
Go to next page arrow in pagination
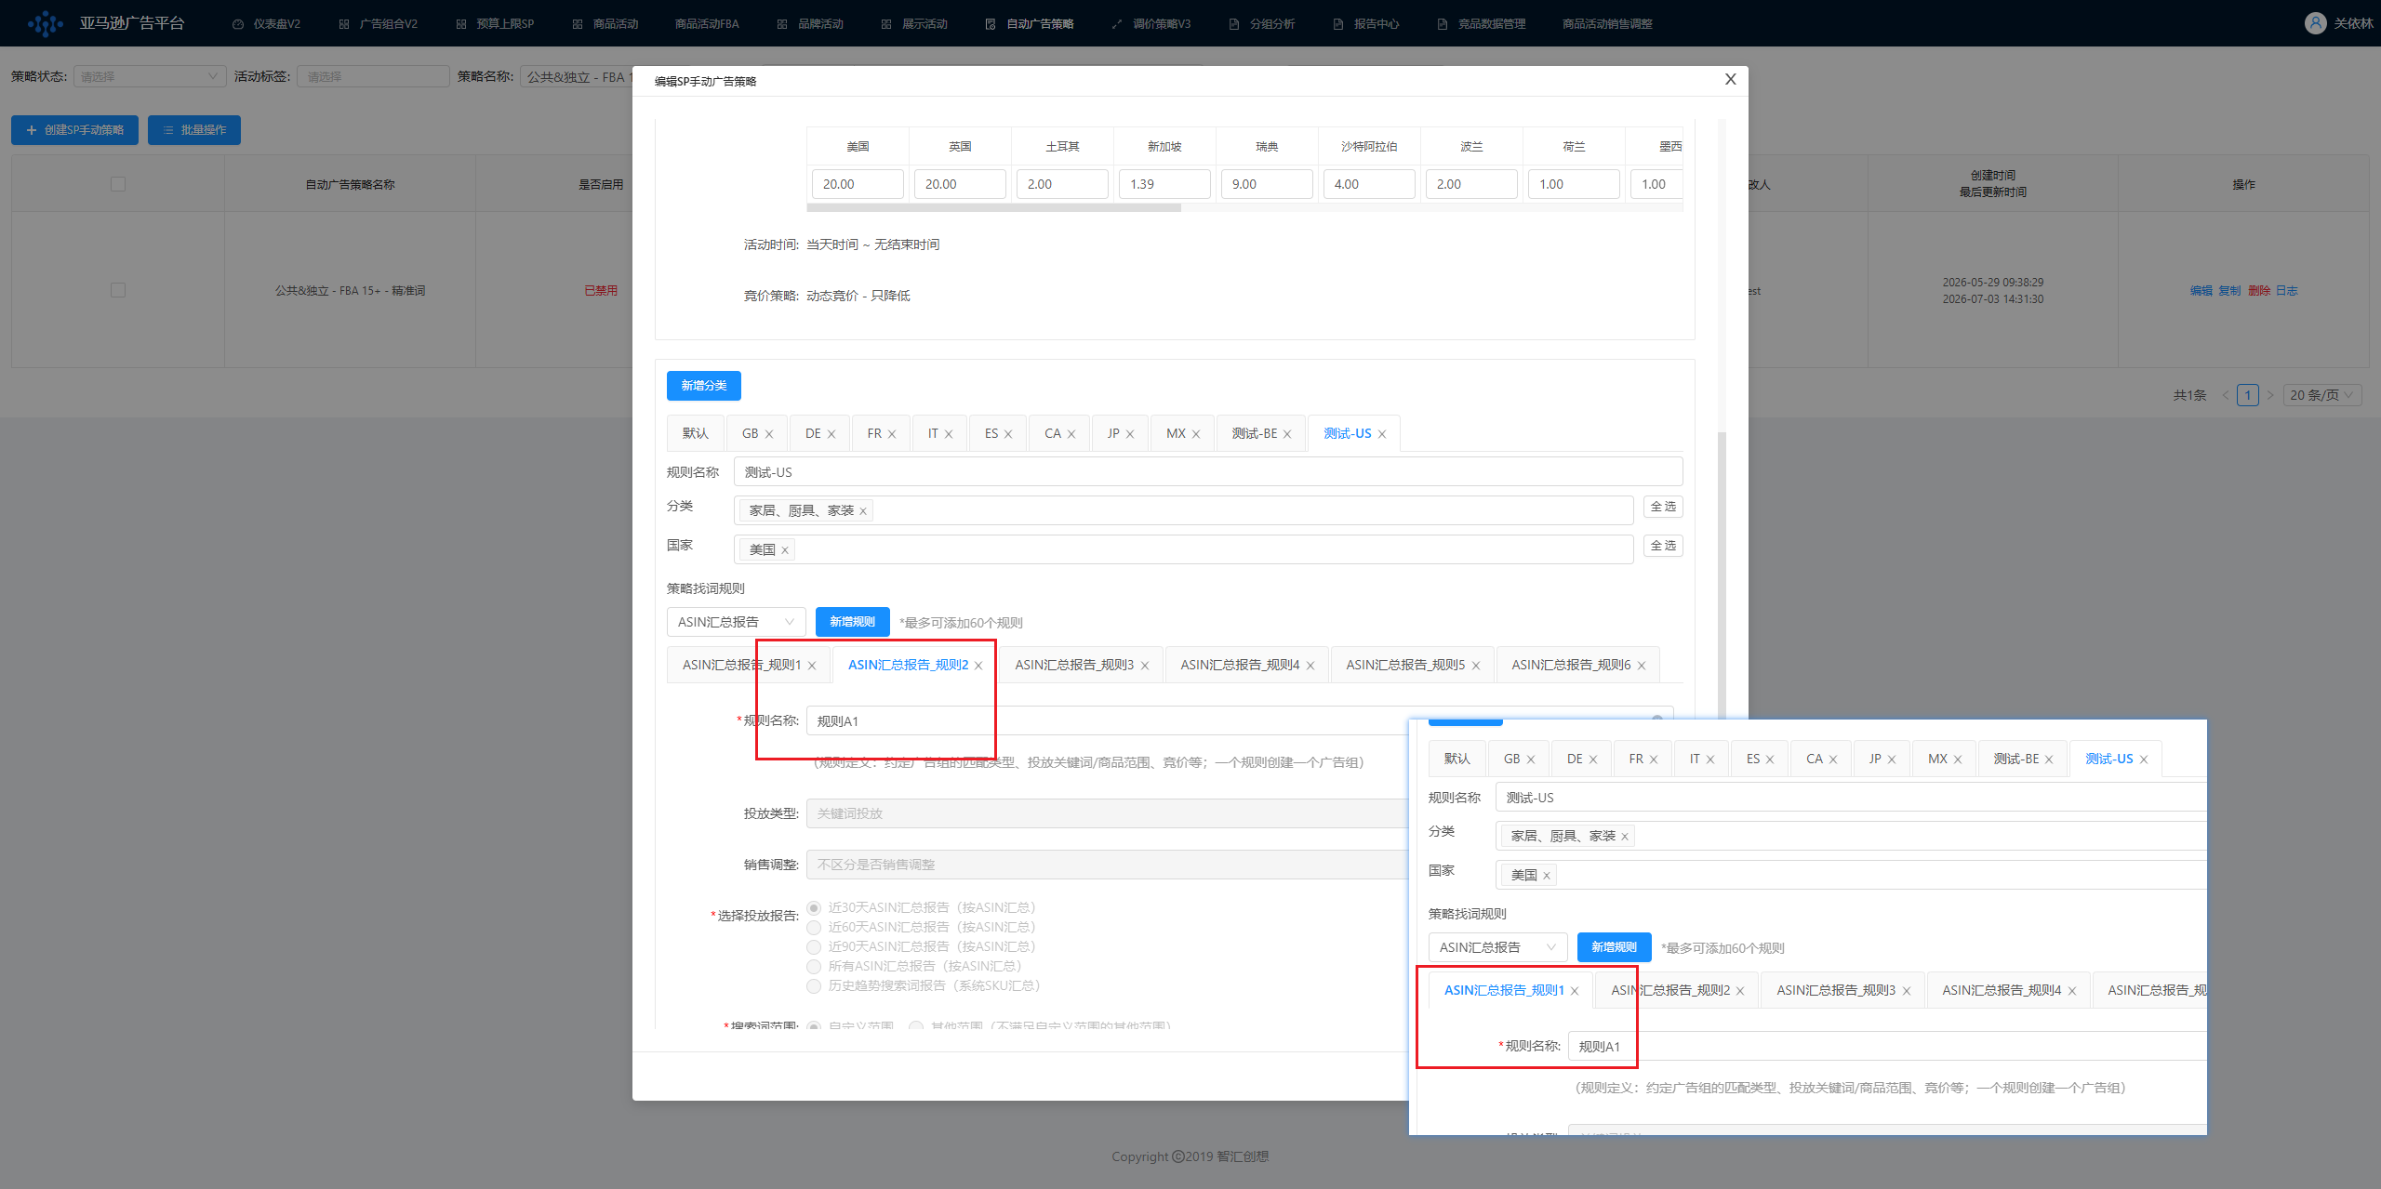click(x=2270, y=395)
